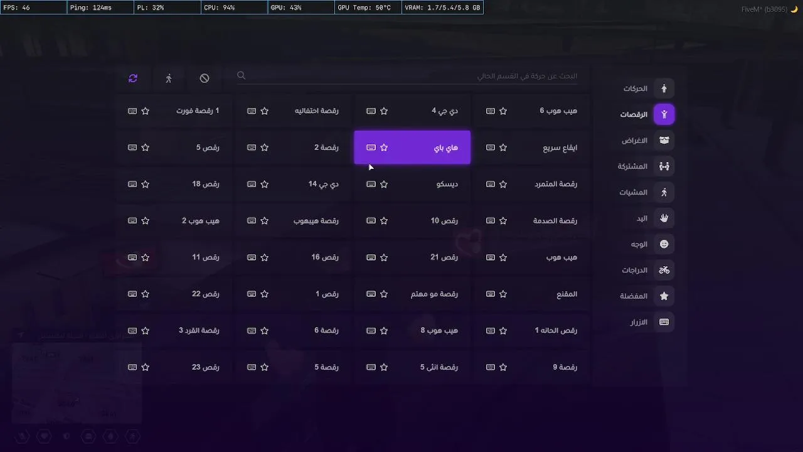The height and width of the screenshot is (452, 803).
Task: Select the هيب هوب entry
Action: (x=532, y=257)
